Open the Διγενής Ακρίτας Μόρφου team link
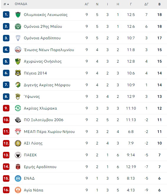Screen dimensions: 167x195 [x=47, y=85]
